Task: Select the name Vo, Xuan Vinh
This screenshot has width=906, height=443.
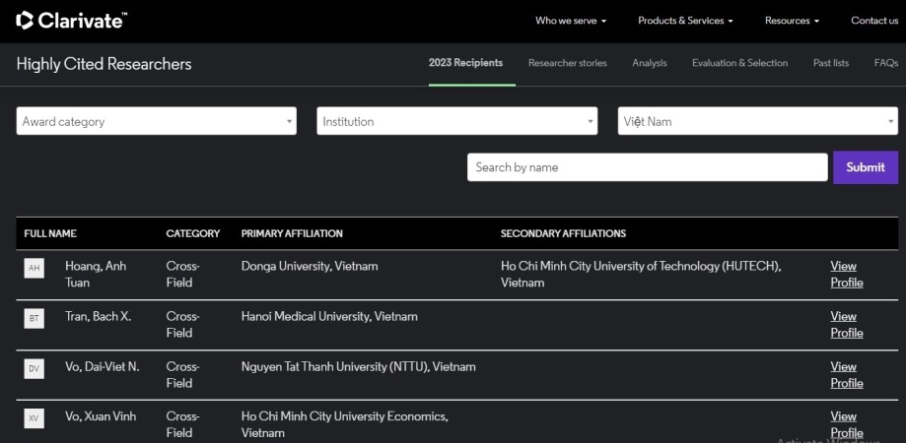Action: (x=101, y=415)
